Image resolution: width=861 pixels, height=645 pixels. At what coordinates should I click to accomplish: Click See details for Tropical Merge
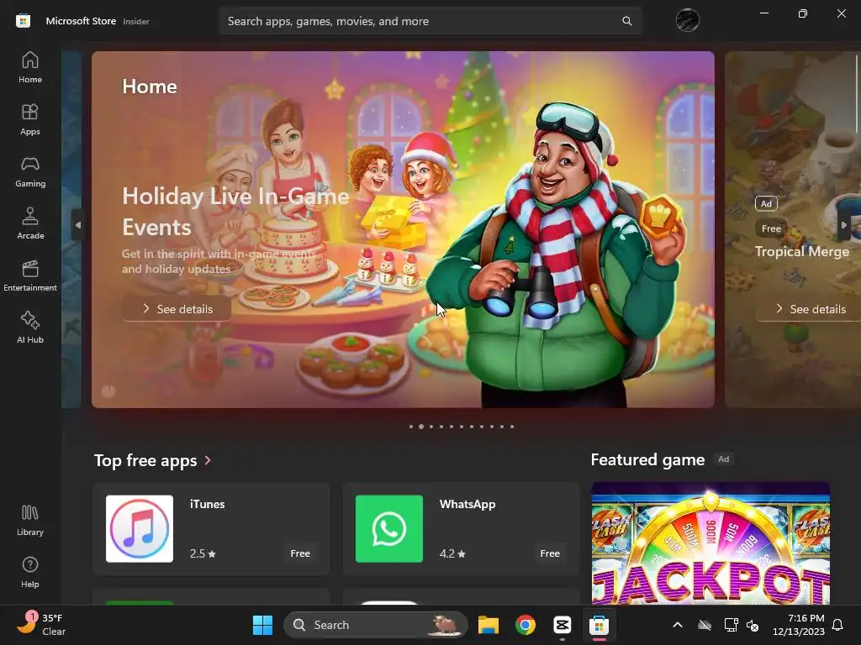click(x=810, y=309)
